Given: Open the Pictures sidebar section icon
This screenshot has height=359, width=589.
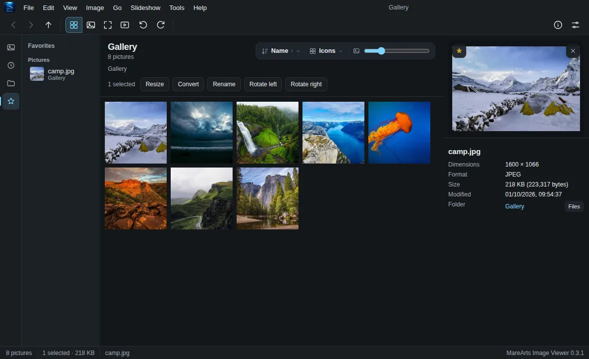Looking at the screenshot, I should [x=11, y=47].
